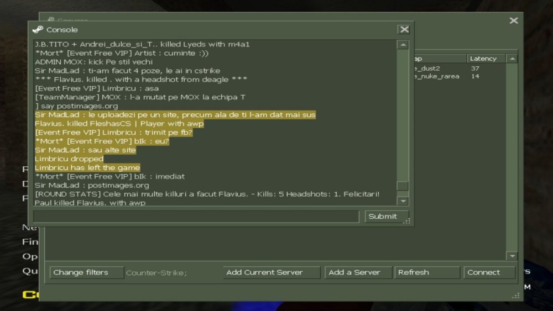
Task: Click line '*Mort* [Event Free VIP] bIk : imediat'
Action: pyautogui.click(x=109, y=176)
